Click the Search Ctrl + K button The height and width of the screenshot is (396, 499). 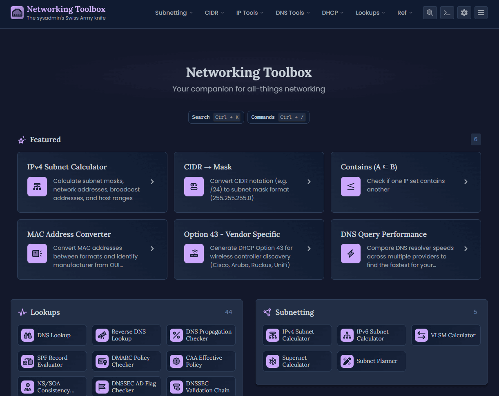[216, 117]
